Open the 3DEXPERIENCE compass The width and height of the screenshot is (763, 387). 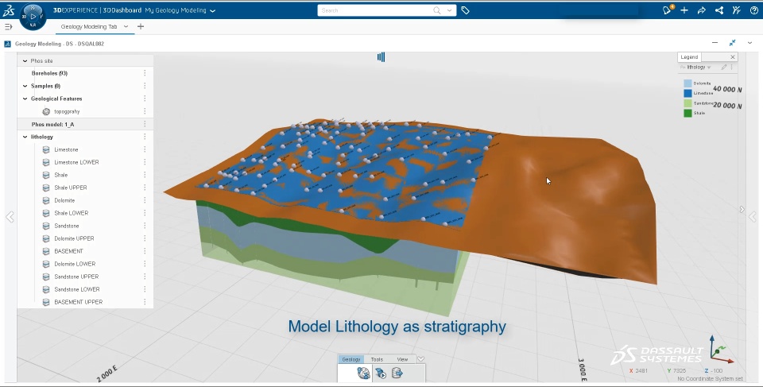point(33,16)
